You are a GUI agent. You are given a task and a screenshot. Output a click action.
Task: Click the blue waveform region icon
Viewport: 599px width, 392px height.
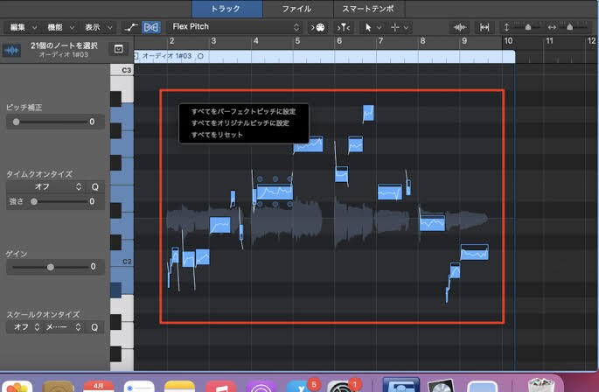click(12, 50)
